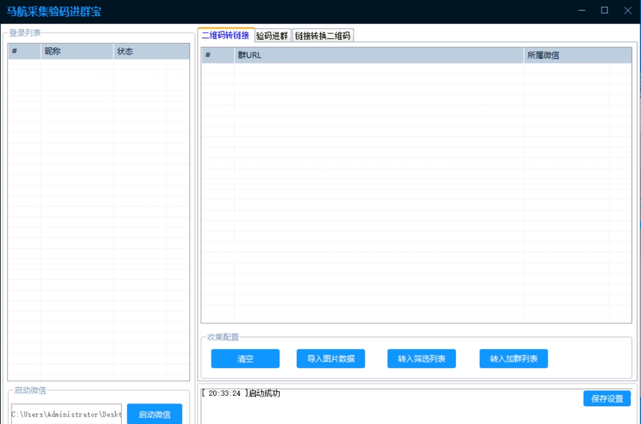
Task: Switch to the 二维码转链接 tab
Action: pyautogui.click(x=226, y=36)
